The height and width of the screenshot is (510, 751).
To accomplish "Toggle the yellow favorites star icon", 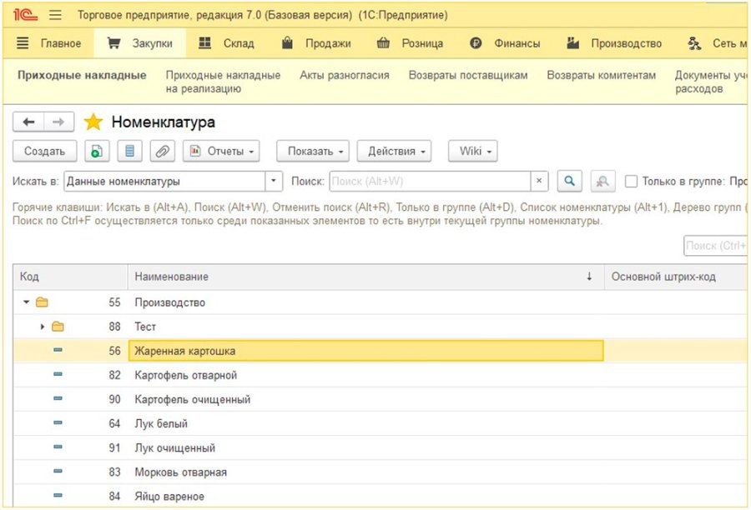I will pyautogui.click(x=93, y=122).
